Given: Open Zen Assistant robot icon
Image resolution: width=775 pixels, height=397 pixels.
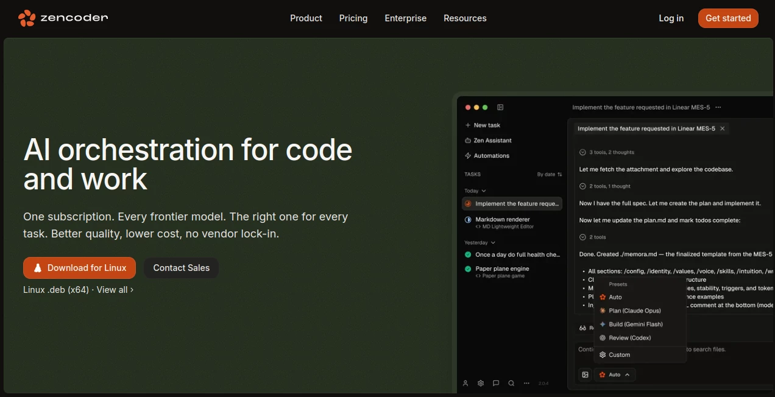Looking at the screenshot, I should click(468, 141).
